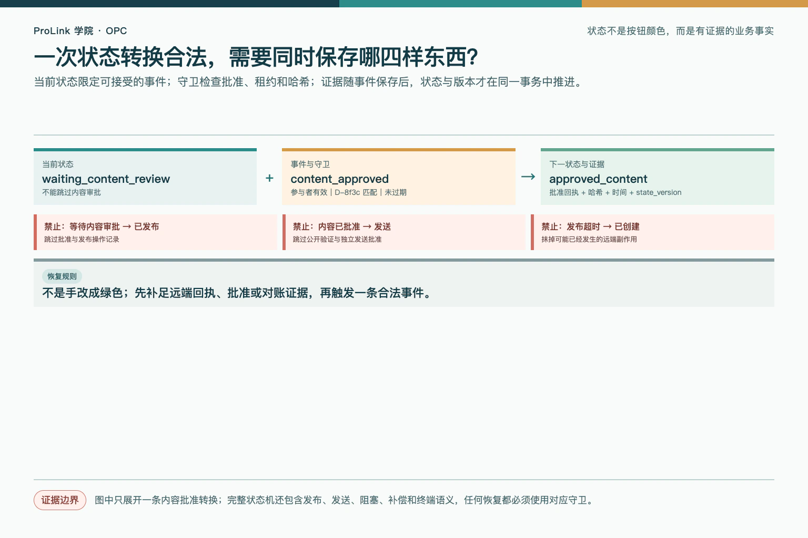Screen dimensions: 808x538
Task: Click the 证据边界 pill badge
Action: click(x=60, y=500)
